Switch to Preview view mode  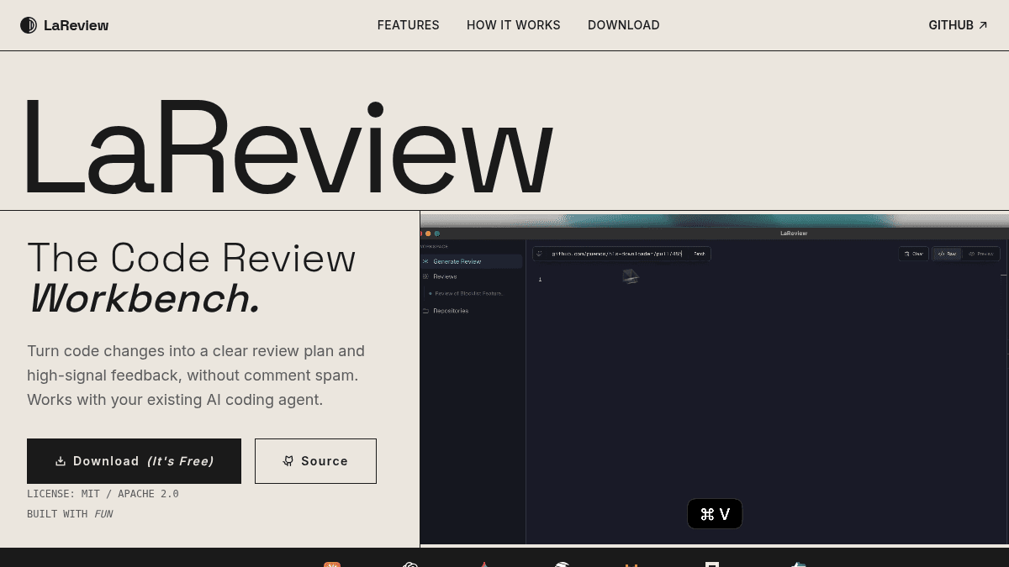[981, 254]
